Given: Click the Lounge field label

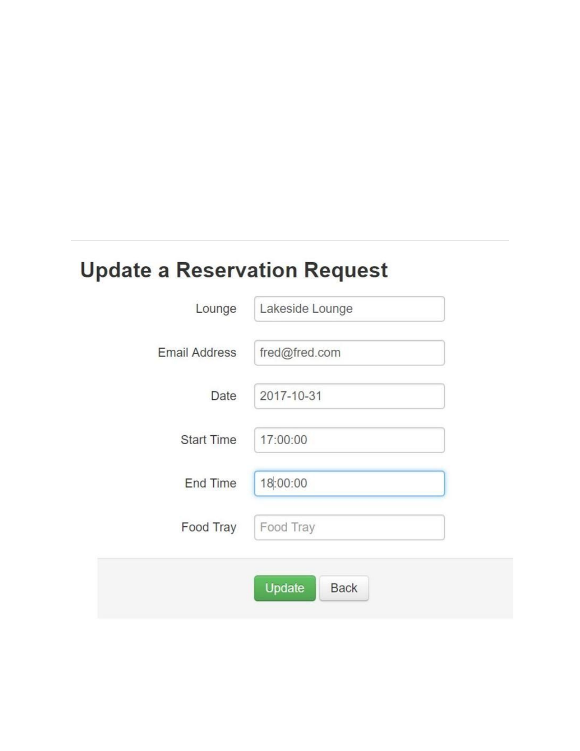Looking at the screenshot, I should click(216, 309).
